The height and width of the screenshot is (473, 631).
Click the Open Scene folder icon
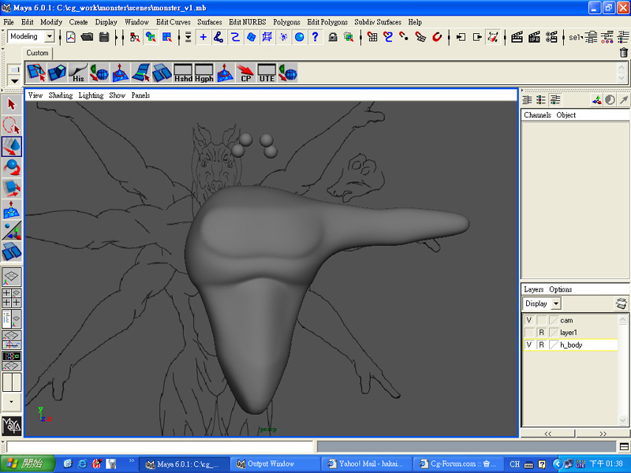point(87,37)
